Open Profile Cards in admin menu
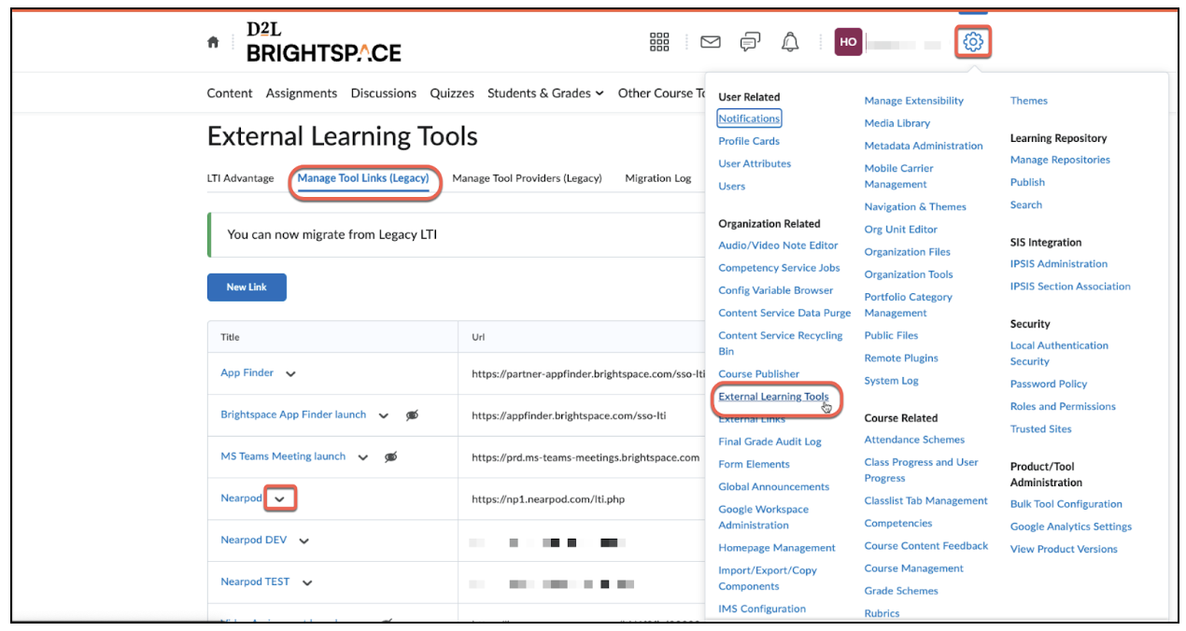Image resolution: width=1186 pixels, height=631 pixels. point(749,141)
